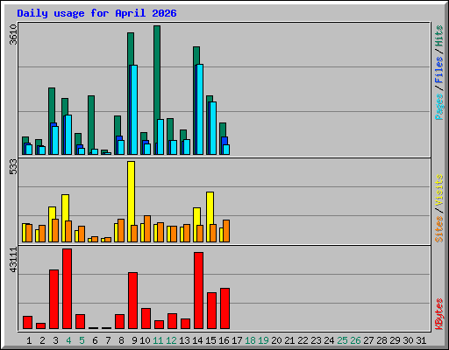Select the red KBytes bar for day 9
The height and width of the screenshot is (350, 449).
[x=132, y=301]
